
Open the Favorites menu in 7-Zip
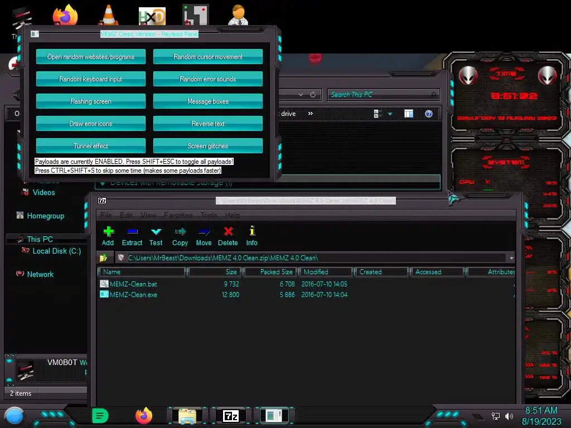pyautogui.click(x=178, y=215)
